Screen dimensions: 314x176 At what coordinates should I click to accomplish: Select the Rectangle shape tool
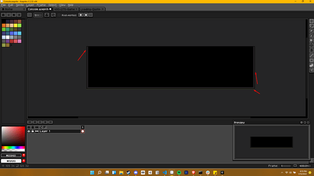tap(311, 60)
